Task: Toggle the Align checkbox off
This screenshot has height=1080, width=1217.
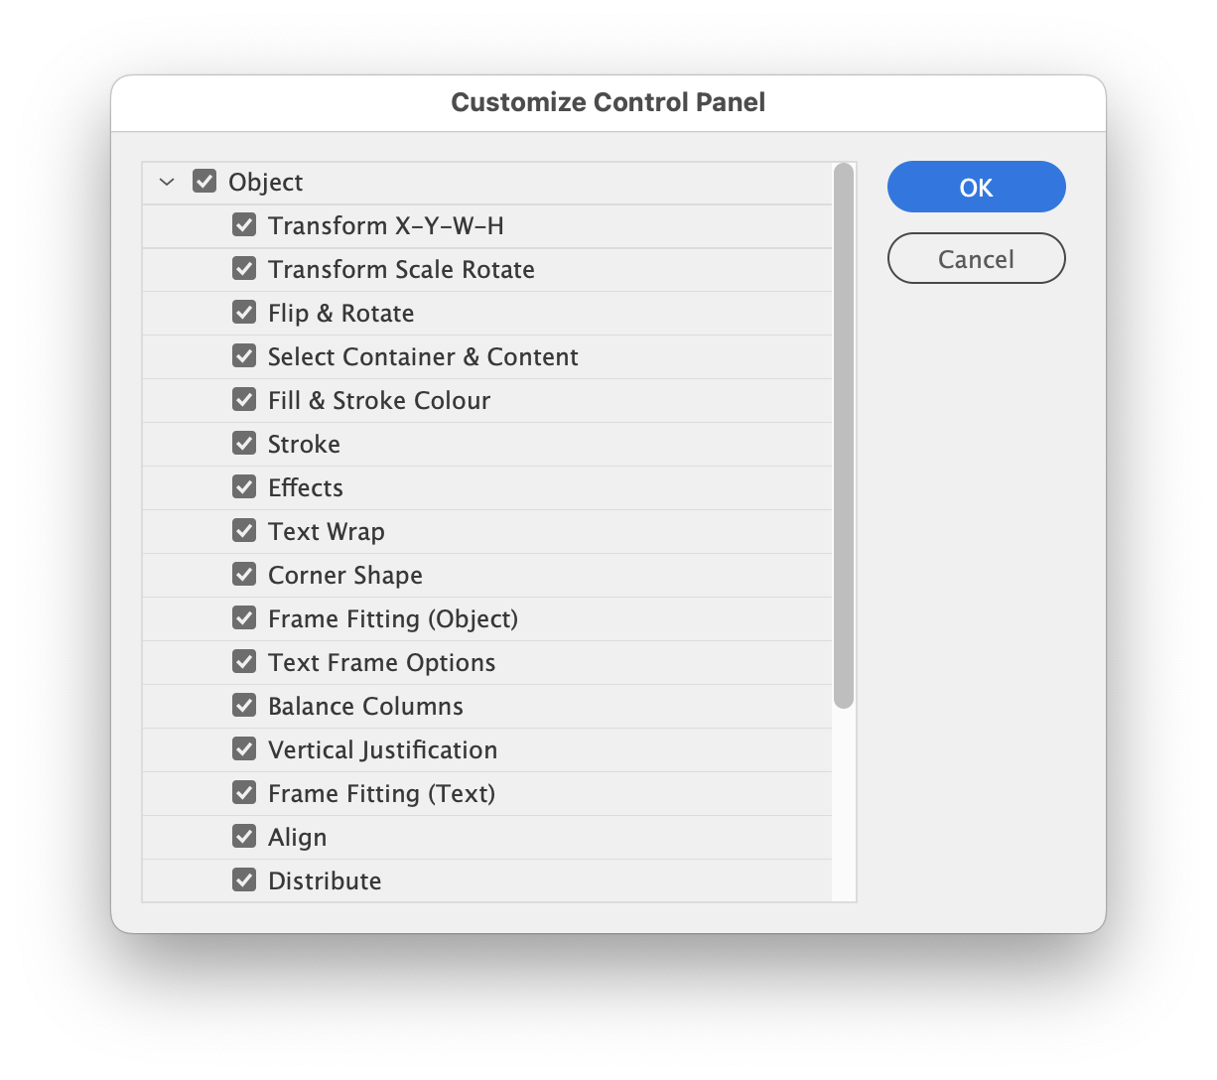Action: [244, 836]
